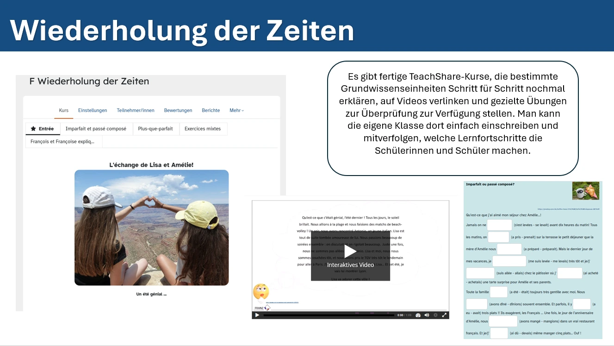Screen dimensions: 614x346
Task: Open the François et Françoise section tab
Action: pyautogui.click(x=62, y=142)
